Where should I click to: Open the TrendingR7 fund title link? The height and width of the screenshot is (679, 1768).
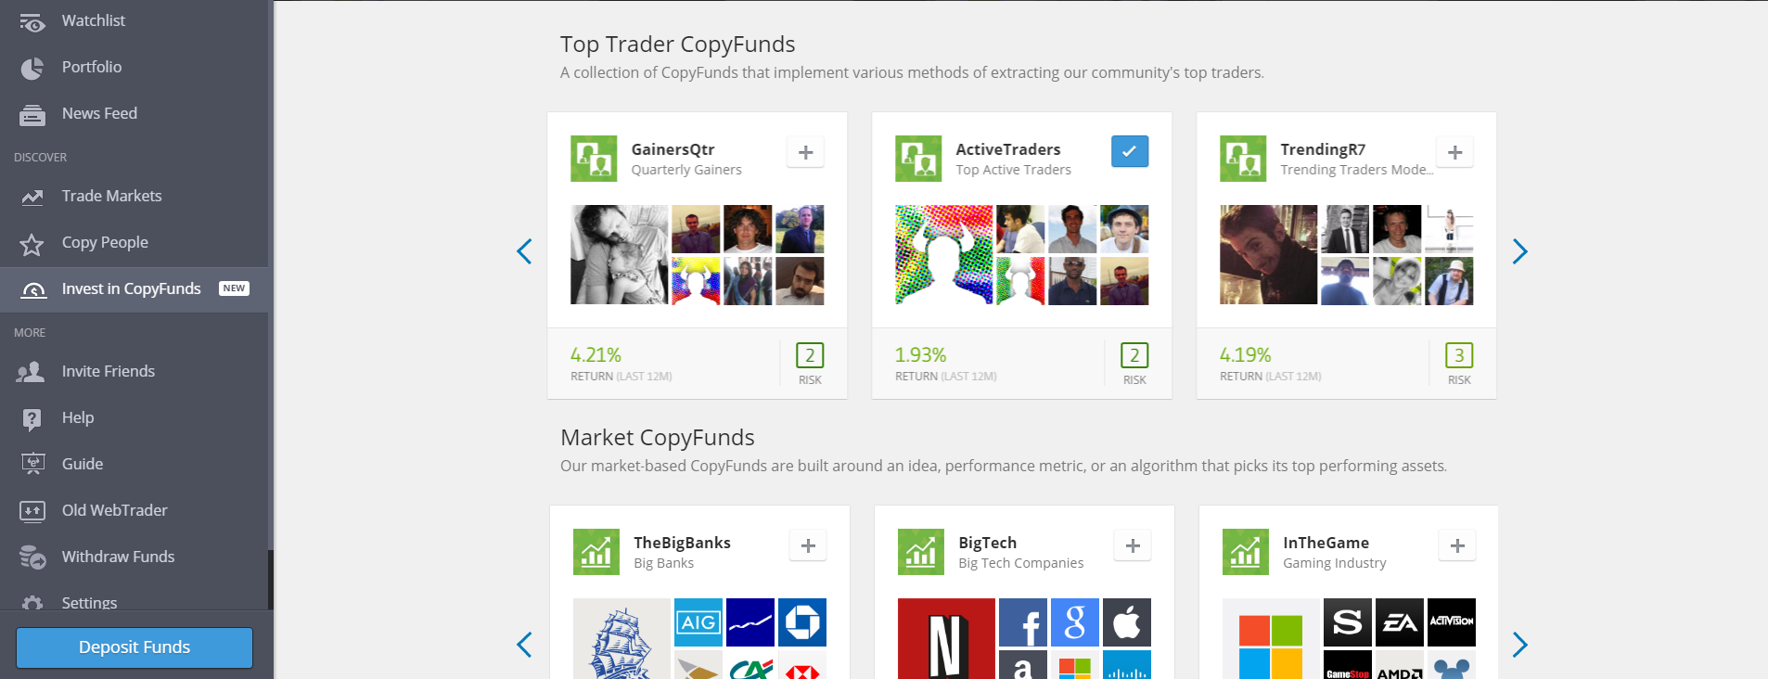click(x=1323, y=149)
